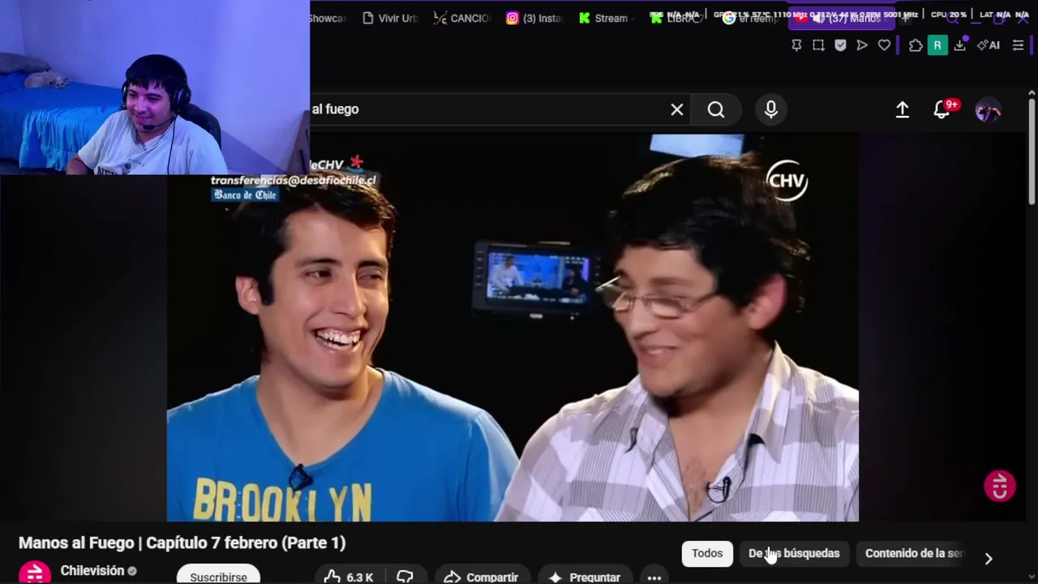Viewport: 1038px width, 584px height.
Task: Open the browser easy setup menu
Action: (1019, 45)
